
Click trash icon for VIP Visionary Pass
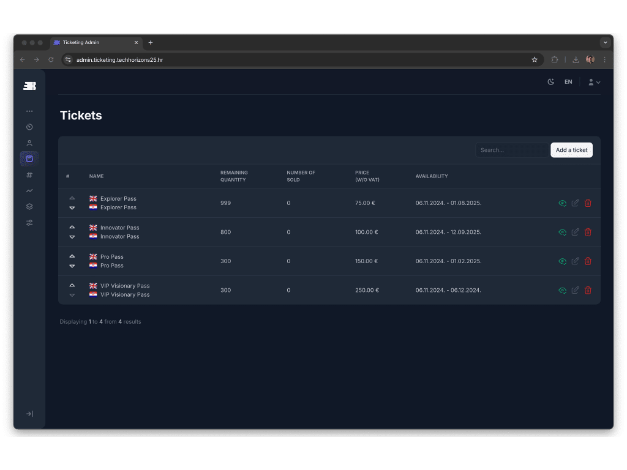coord(588,290)
